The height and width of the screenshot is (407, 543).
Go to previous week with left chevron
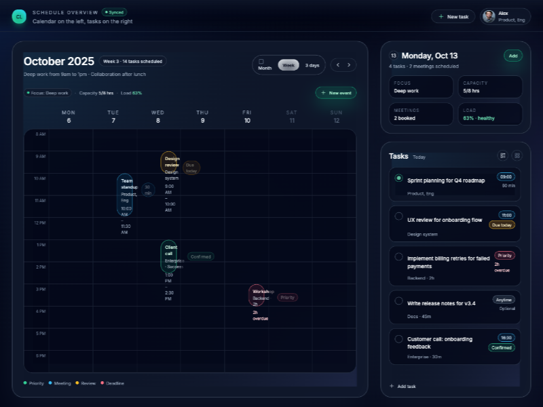tap(337, 65)
